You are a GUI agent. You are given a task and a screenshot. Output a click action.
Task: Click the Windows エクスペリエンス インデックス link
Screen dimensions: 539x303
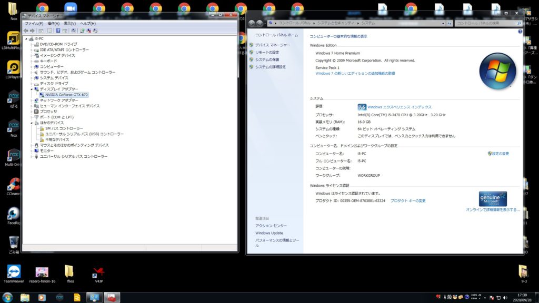(x=399, y=107)
